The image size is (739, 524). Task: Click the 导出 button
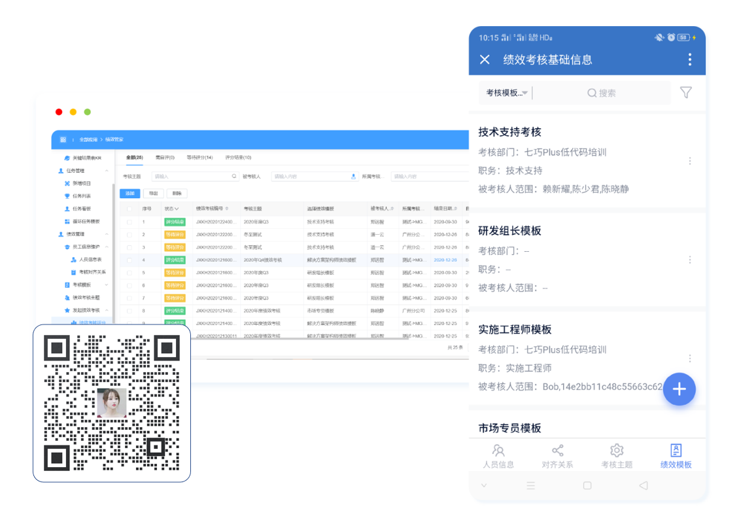coord(154,194)
